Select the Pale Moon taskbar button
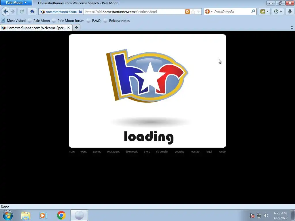This screenshot has height=221, width=295. point(79,215)
